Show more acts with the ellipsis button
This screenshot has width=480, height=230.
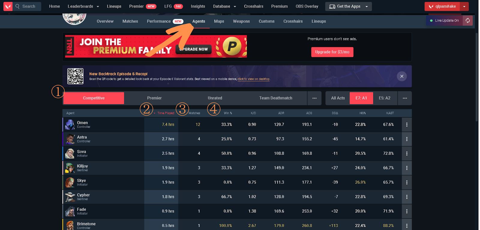pyautogui.click(x=405, y=98)
